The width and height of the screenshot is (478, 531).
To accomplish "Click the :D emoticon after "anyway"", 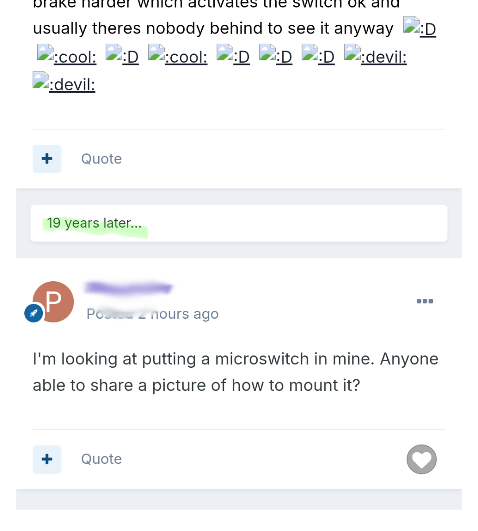I will tap(420, 28).
